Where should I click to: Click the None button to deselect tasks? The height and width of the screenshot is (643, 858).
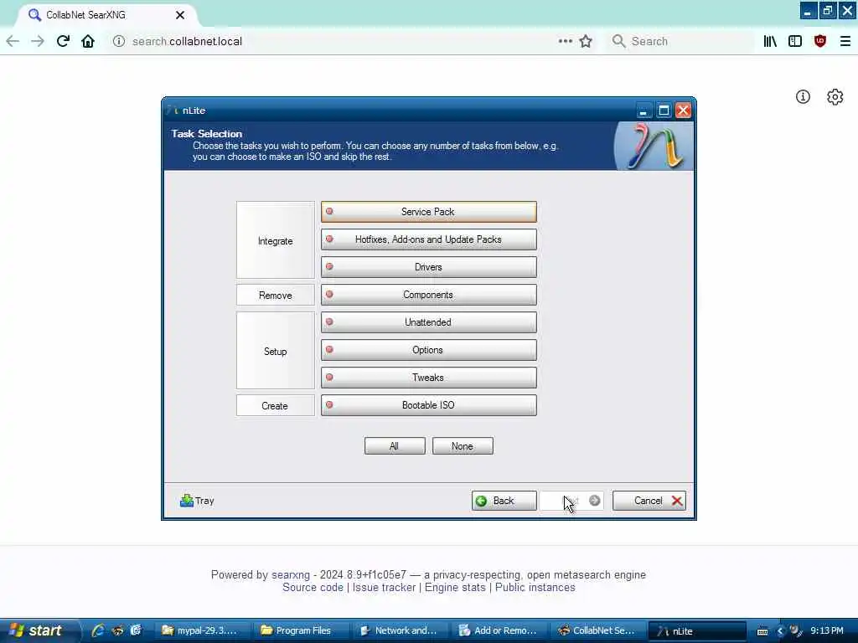point(463,446)
